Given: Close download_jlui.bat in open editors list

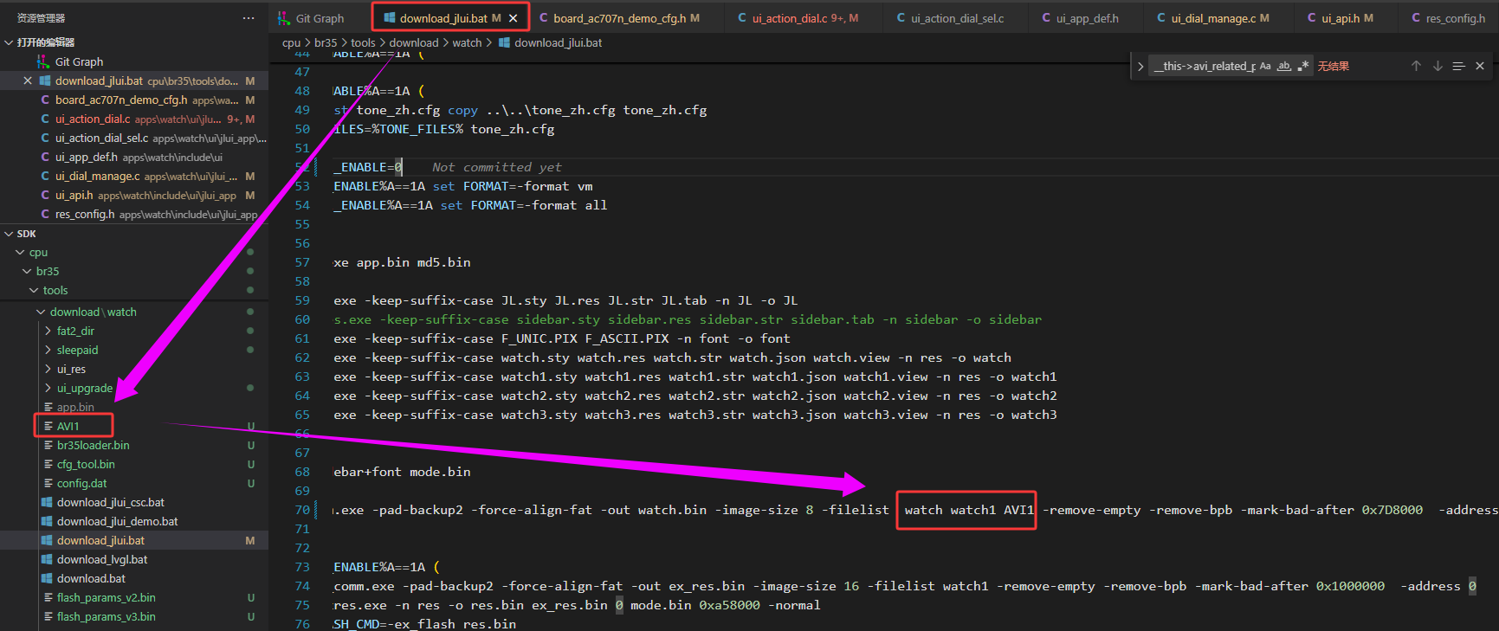Looking at the screenshot, I should [28, 80].
